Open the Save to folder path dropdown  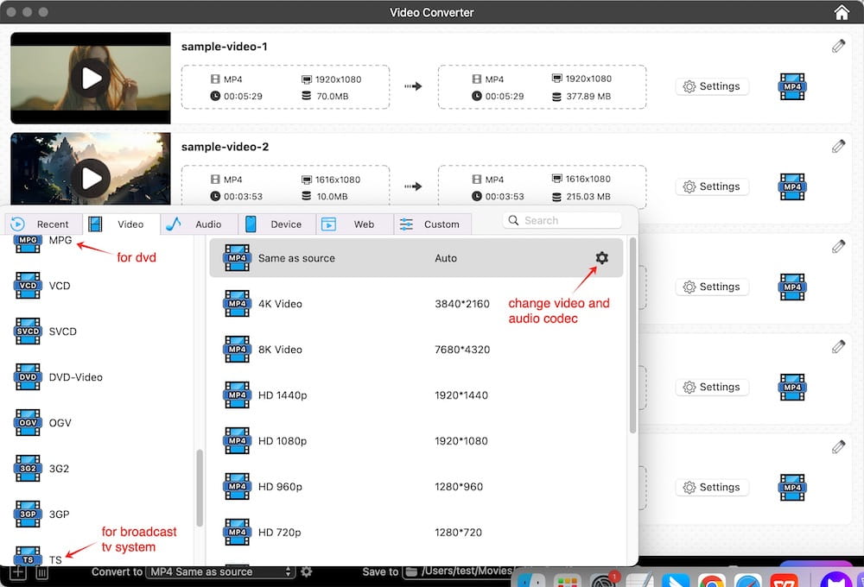click(458, 571)
